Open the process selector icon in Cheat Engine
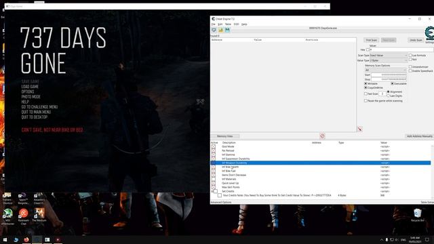The width and height of the screenshot is (434, 244). click(214, 30)
